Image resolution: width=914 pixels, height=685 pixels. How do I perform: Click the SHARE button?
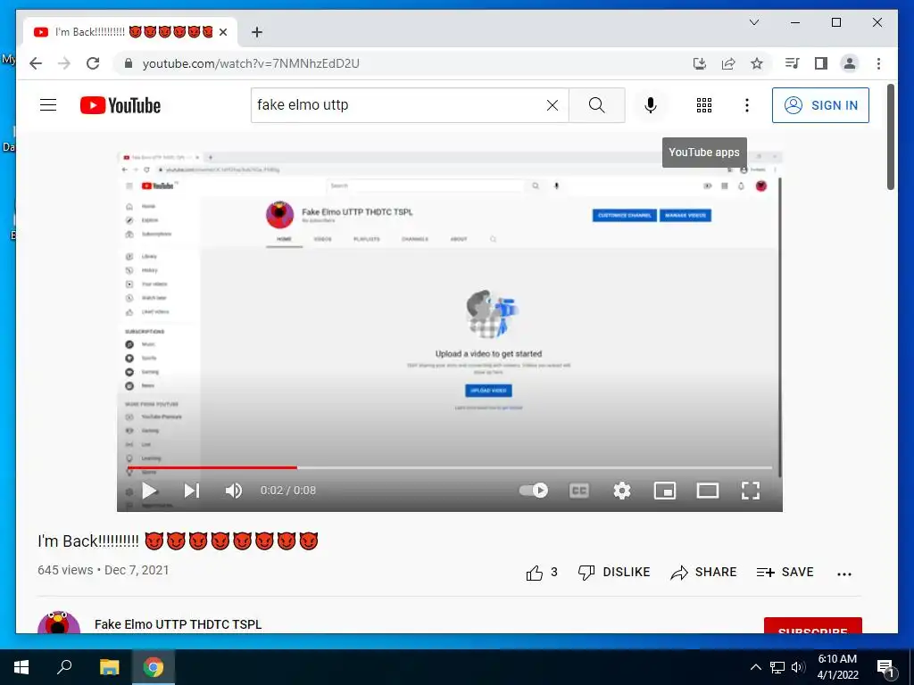703,573
